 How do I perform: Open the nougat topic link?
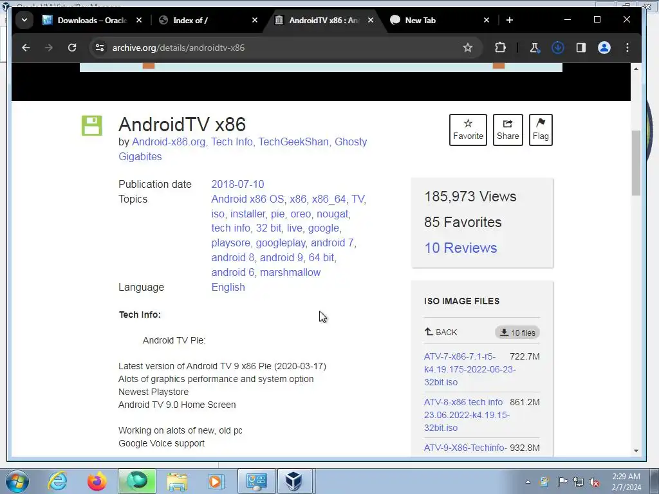333,214
